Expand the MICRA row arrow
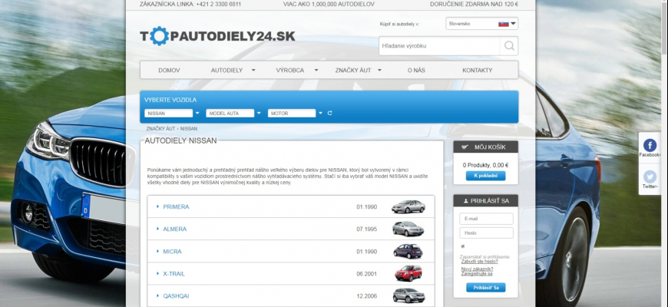The image size is (668, 307). (157, 251)
